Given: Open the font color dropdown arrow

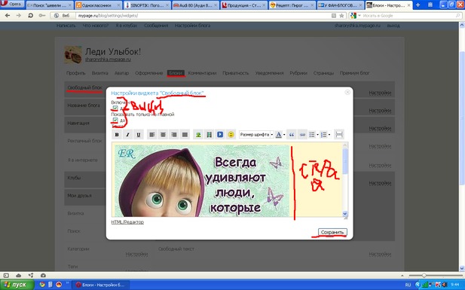Looking at the screenshot, I should (x=284, y=135).
